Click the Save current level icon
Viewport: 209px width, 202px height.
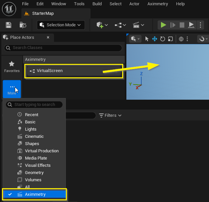point(9,25)
